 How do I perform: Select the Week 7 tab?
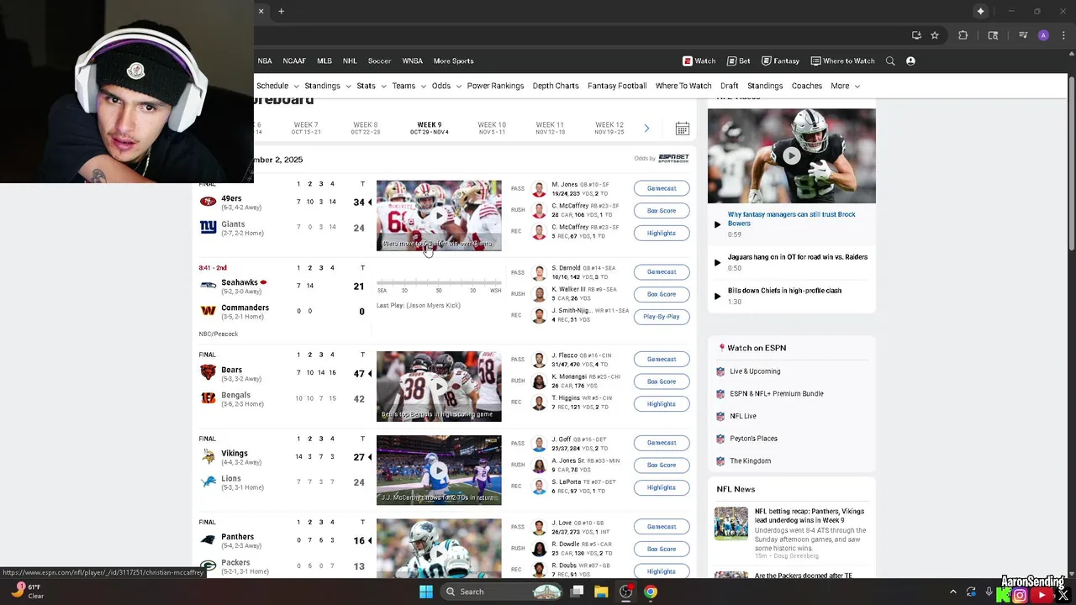coord(306,128)
